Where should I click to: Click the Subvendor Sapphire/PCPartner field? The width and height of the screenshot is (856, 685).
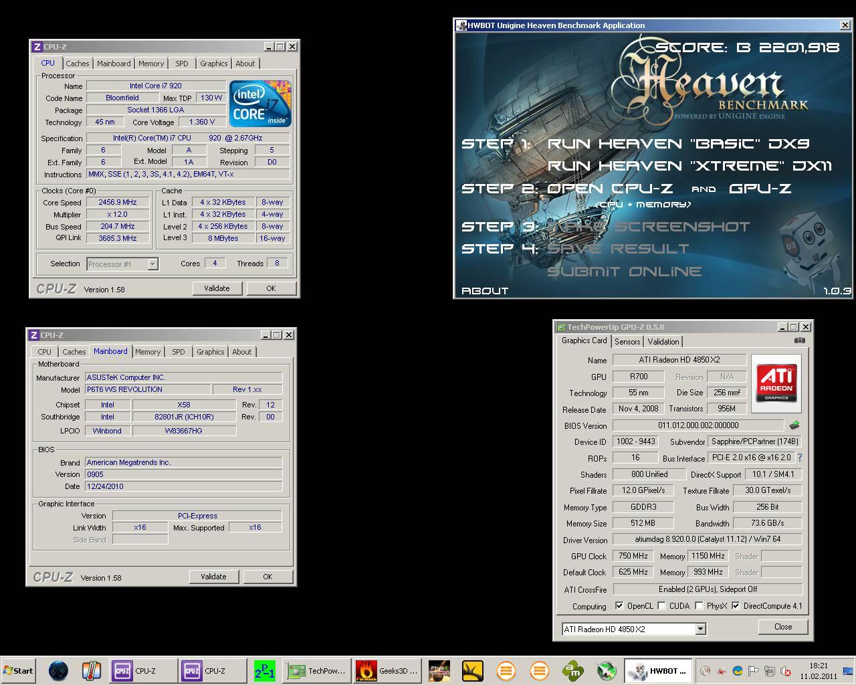click(755, 442)
